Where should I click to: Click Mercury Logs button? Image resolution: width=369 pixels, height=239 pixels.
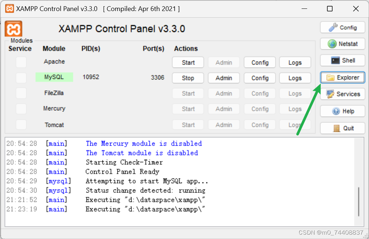(x=295, y=109)
